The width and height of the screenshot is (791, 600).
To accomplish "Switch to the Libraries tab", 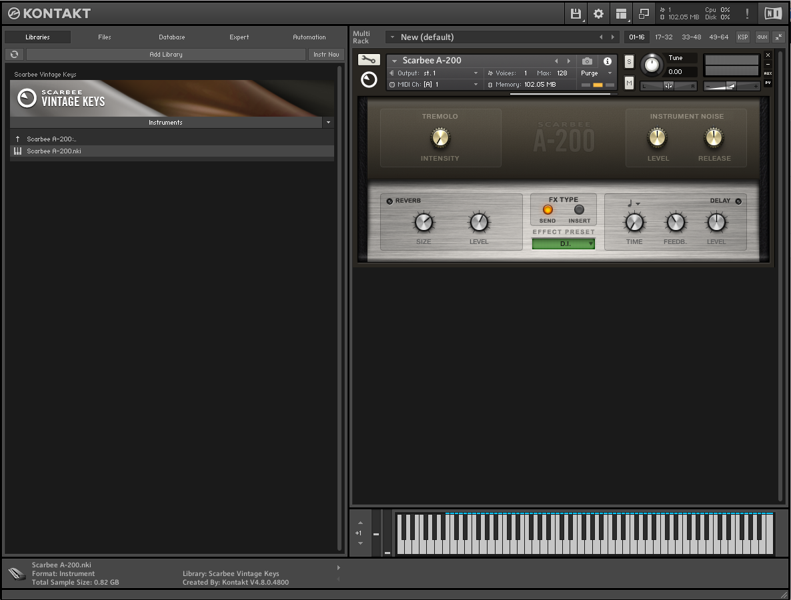I will 38,37.
